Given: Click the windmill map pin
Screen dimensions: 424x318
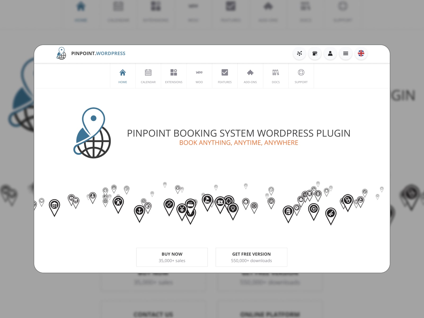Looking at the screenshot, I should coord(182,212).
